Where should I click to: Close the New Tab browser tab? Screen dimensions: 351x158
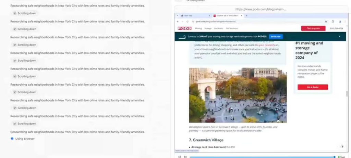click(x=209, y=16)
